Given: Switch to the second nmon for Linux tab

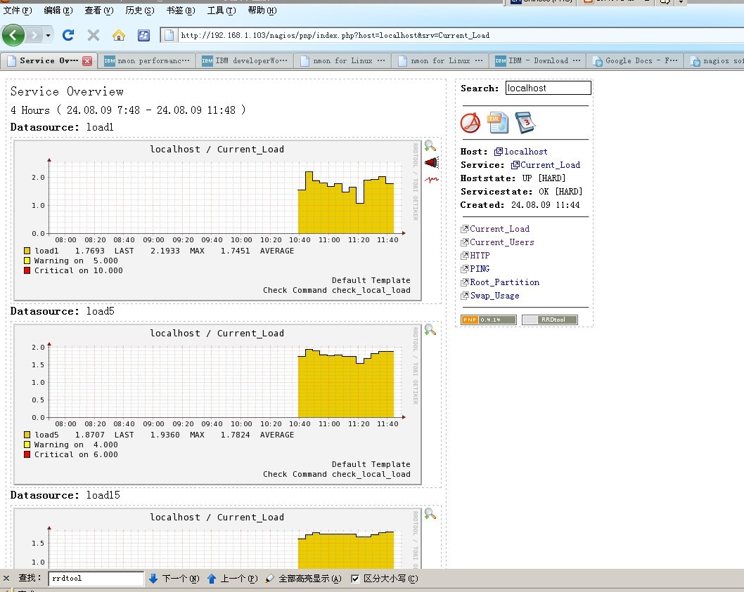Looking at the screenshot, I should (440, 60).
